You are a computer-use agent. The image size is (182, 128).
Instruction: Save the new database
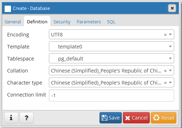coord(110,118)
